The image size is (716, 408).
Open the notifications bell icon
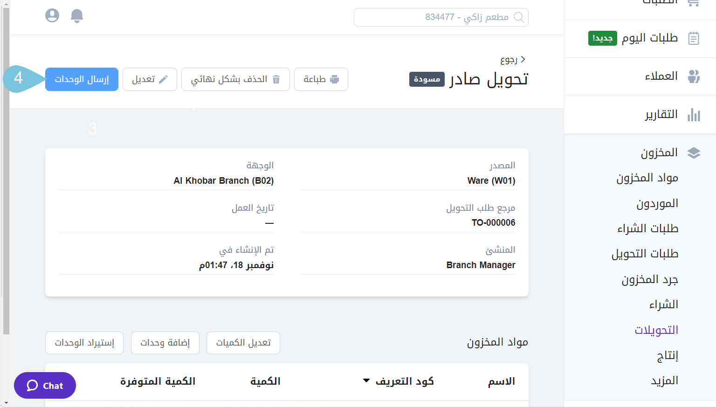click(x=77, y=15)
